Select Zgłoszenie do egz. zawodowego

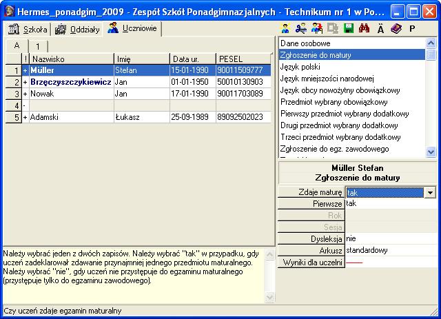coord(352,149)
